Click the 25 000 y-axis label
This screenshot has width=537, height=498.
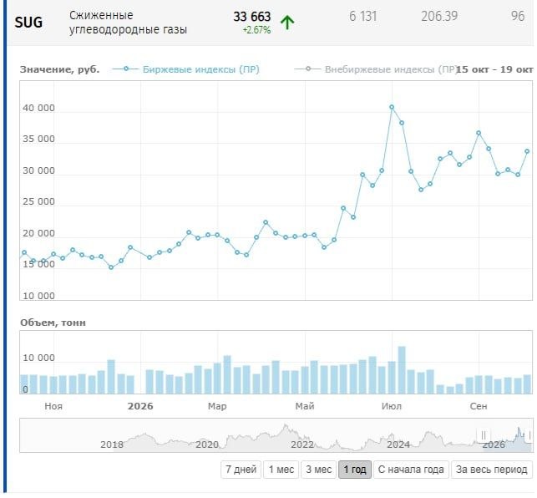(x=38, y=201)
